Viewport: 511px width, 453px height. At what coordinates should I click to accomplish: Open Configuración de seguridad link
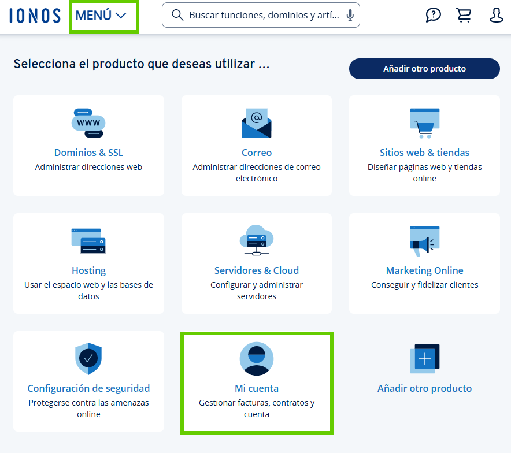click(88, 388)
